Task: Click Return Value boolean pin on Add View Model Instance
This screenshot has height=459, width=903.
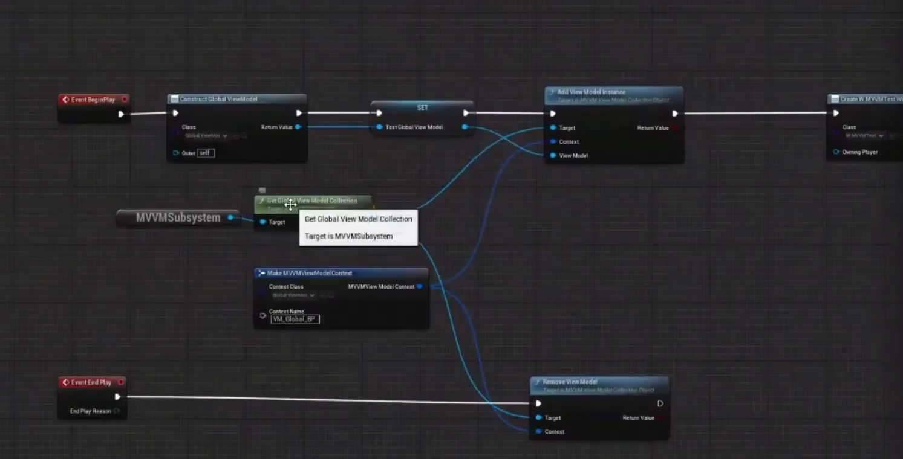Action: (675, 128)
